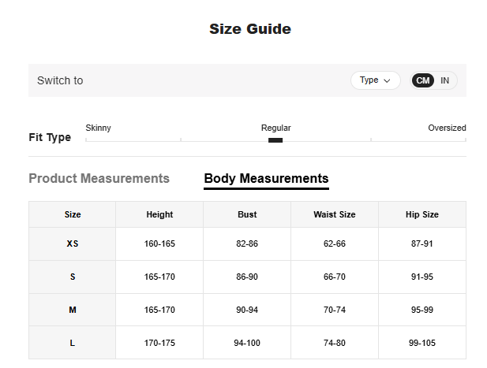Switch units to CM
487x368 pixels.
[423, 80]
